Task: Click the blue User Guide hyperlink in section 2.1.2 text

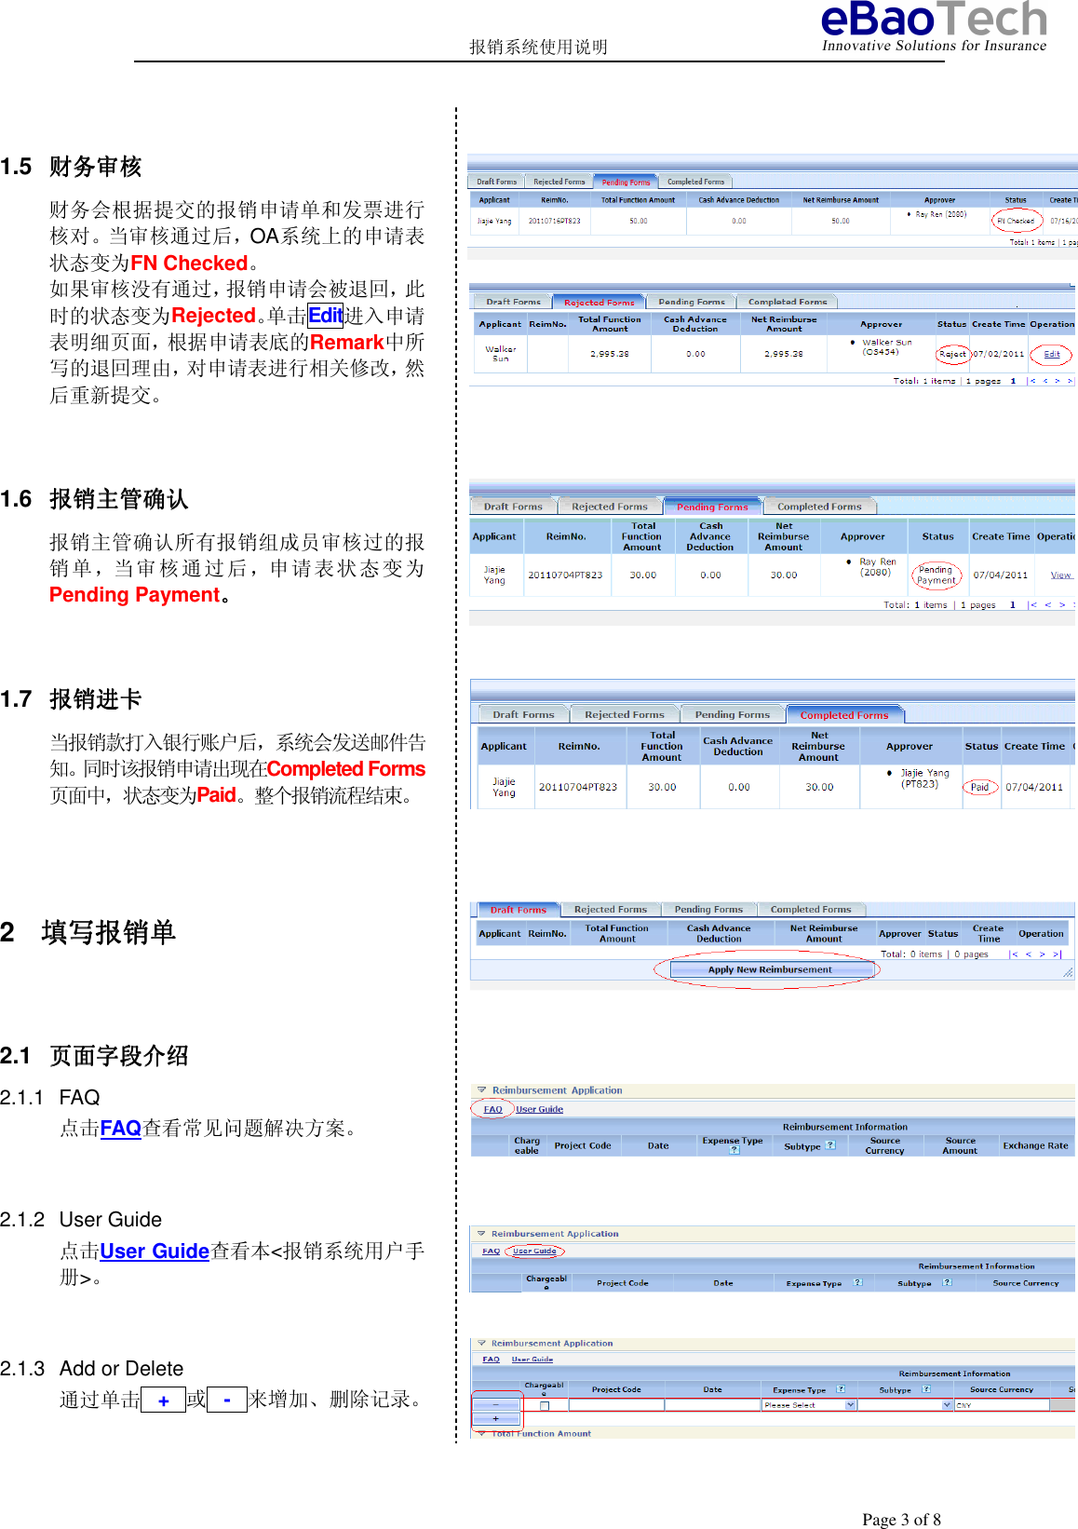Action: (x=154, y=1251)
